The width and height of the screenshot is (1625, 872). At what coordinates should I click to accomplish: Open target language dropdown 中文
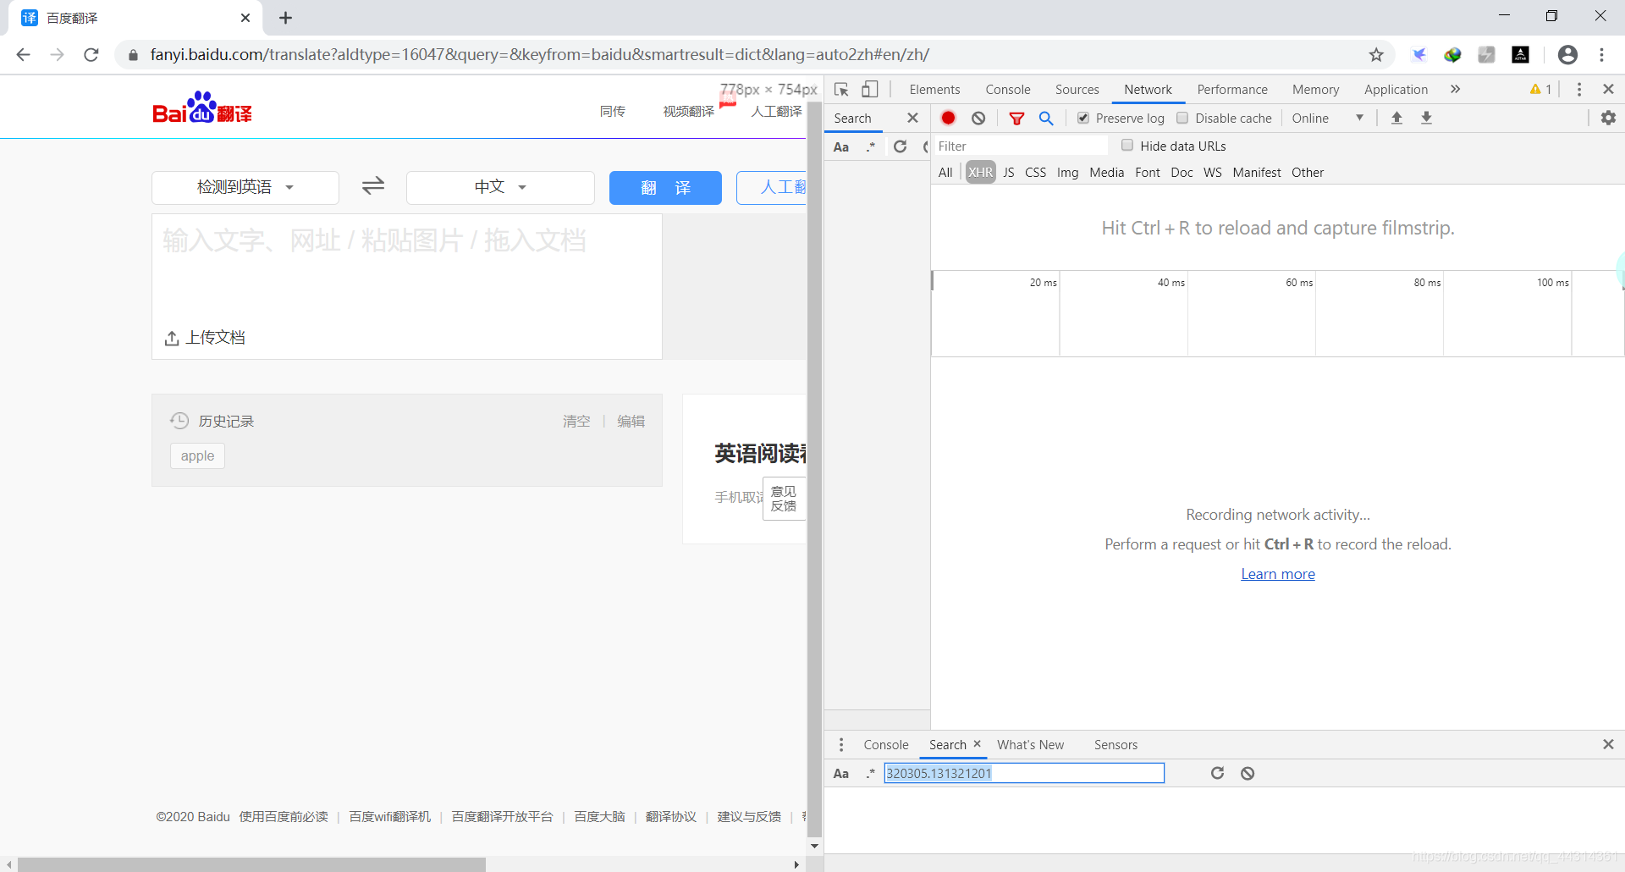[500, 187]
